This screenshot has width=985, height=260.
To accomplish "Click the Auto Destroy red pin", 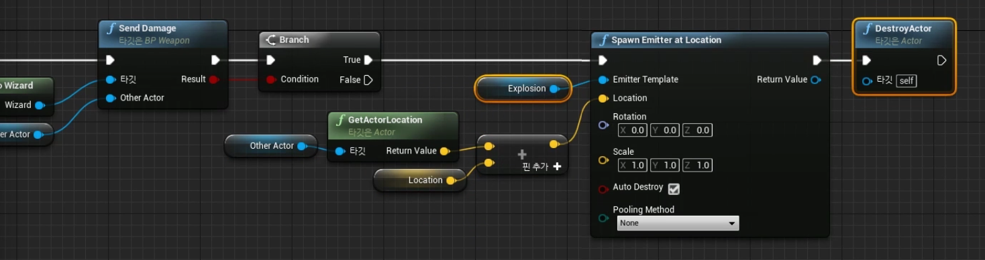I will [x=603, y=189].
